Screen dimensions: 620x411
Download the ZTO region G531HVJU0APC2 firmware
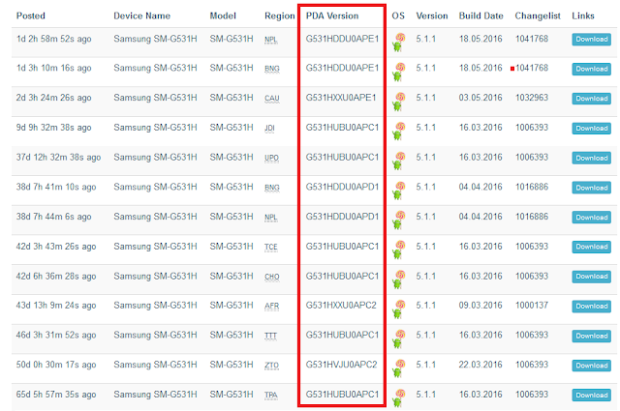[591, 366]
